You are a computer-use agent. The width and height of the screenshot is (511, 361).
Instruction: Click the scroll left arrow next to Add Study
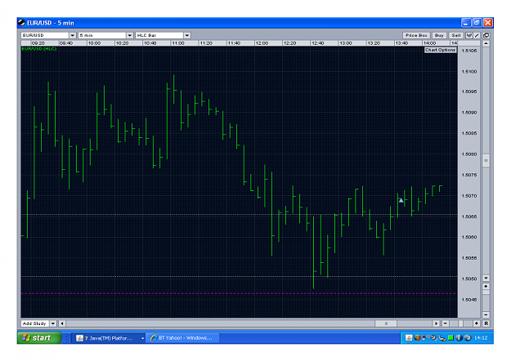(62, 323)
